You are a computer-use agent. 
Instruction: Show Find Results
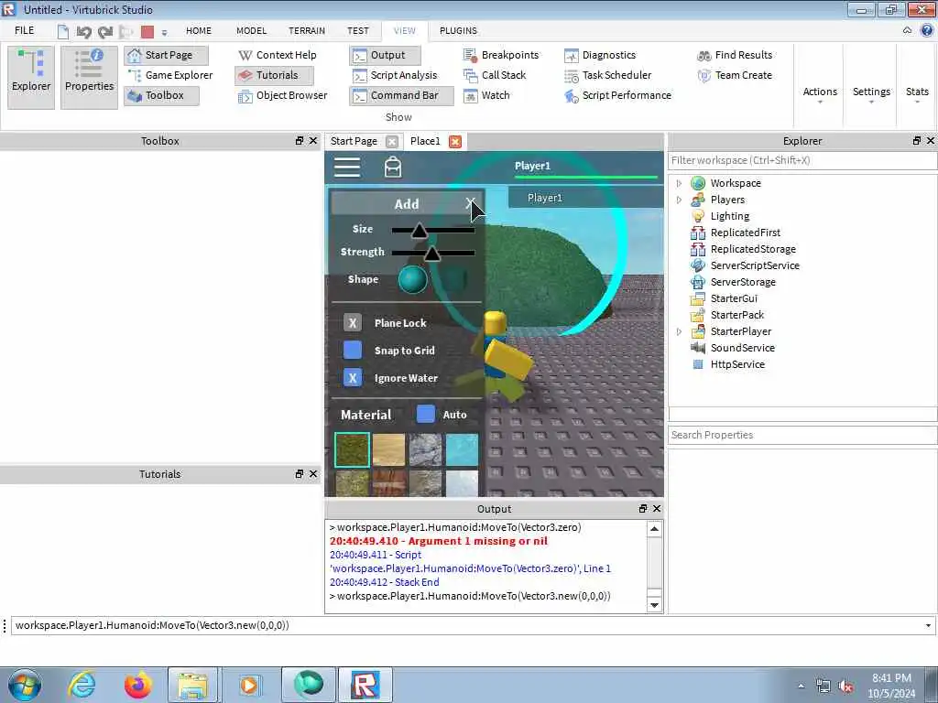(735, 55)
